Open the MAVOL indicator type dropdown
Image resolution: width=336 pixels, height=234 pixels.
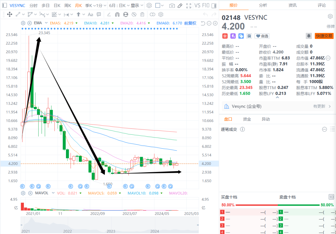(53, 193)
